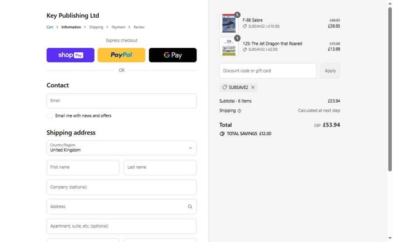Click the Last name field
This screenshot has width=393, height=242.
[x=160, y=167]
